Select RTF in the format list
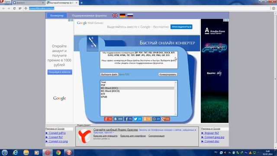 point(137,94)
